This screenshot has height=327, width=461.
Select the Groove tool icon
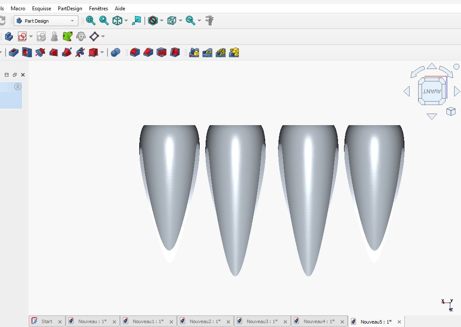click(x=40, y=53)
